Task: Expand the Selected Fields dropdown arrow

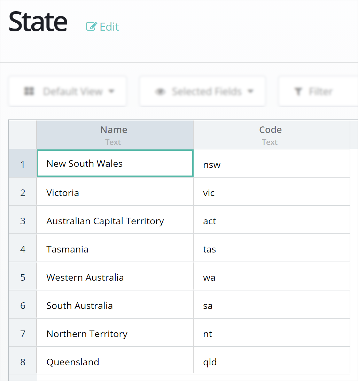Action: pos(250,92)
